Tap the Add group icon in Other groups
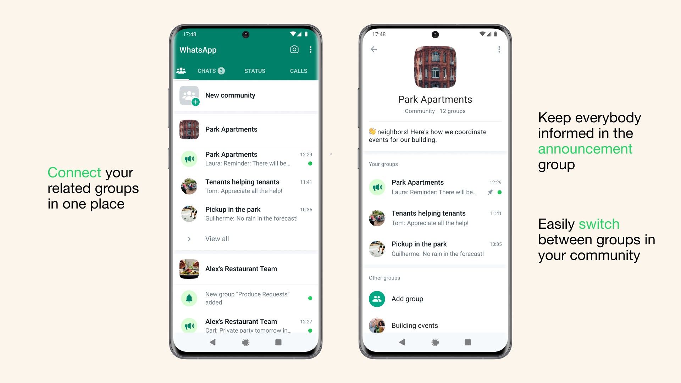 point(377,298)
